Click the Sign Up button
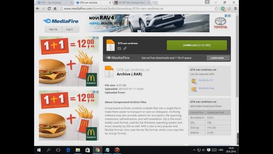The height and width of the screenshot is (154, 273). click(x=53, y=30)
